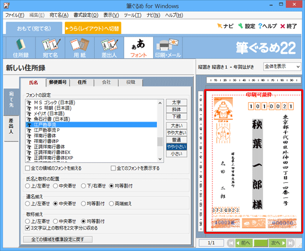305x251 pixels.
Task: Open the 印刷・メール print and mail icon
Action: (x=168, y=48)
